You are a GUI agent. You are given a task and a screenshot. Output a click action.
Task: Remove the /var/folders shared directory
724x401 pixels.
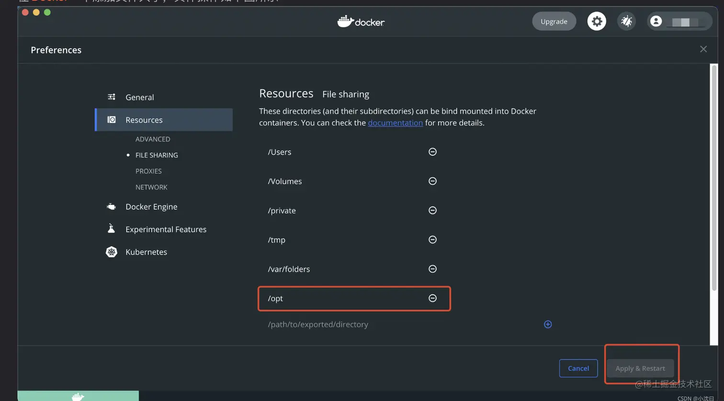(x=432, y=269)
